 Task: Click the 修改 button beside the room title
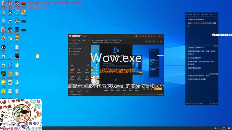pyautogui.click(x=106, y=40)
